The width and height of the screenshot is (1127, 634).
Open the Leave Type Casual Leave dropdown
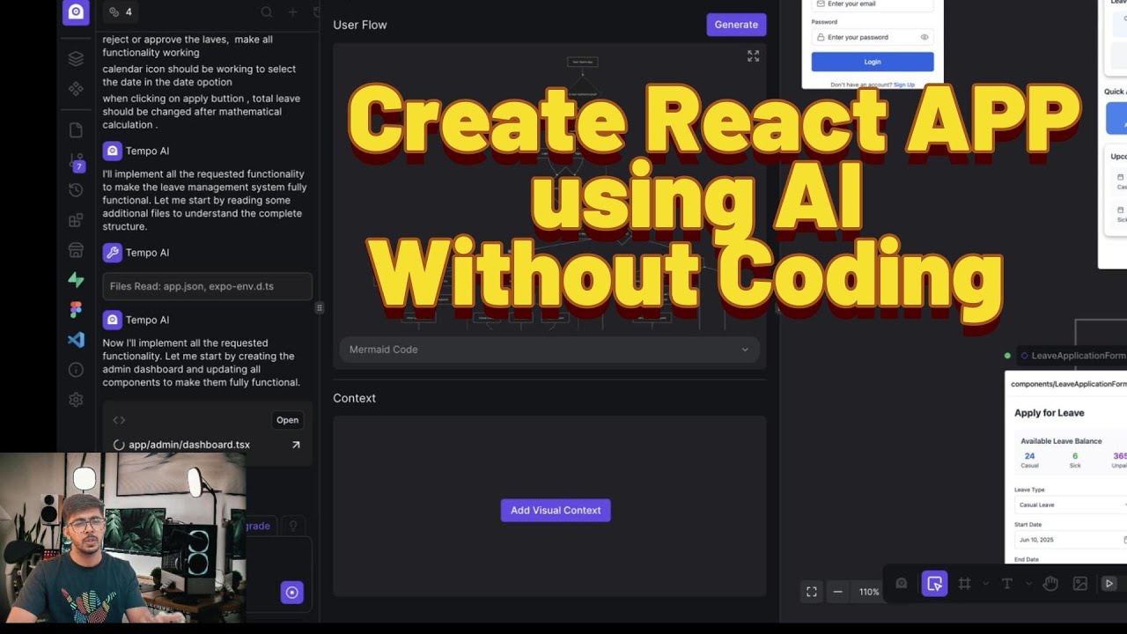coord(1071,505)
